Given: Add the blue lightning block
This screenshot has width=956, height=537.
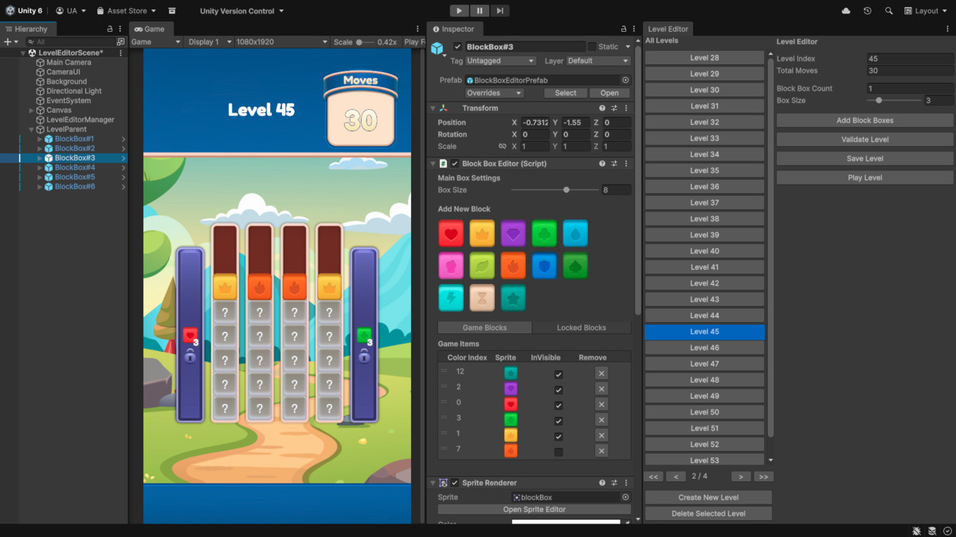Looking at the screenshot, I should point(452,298).
